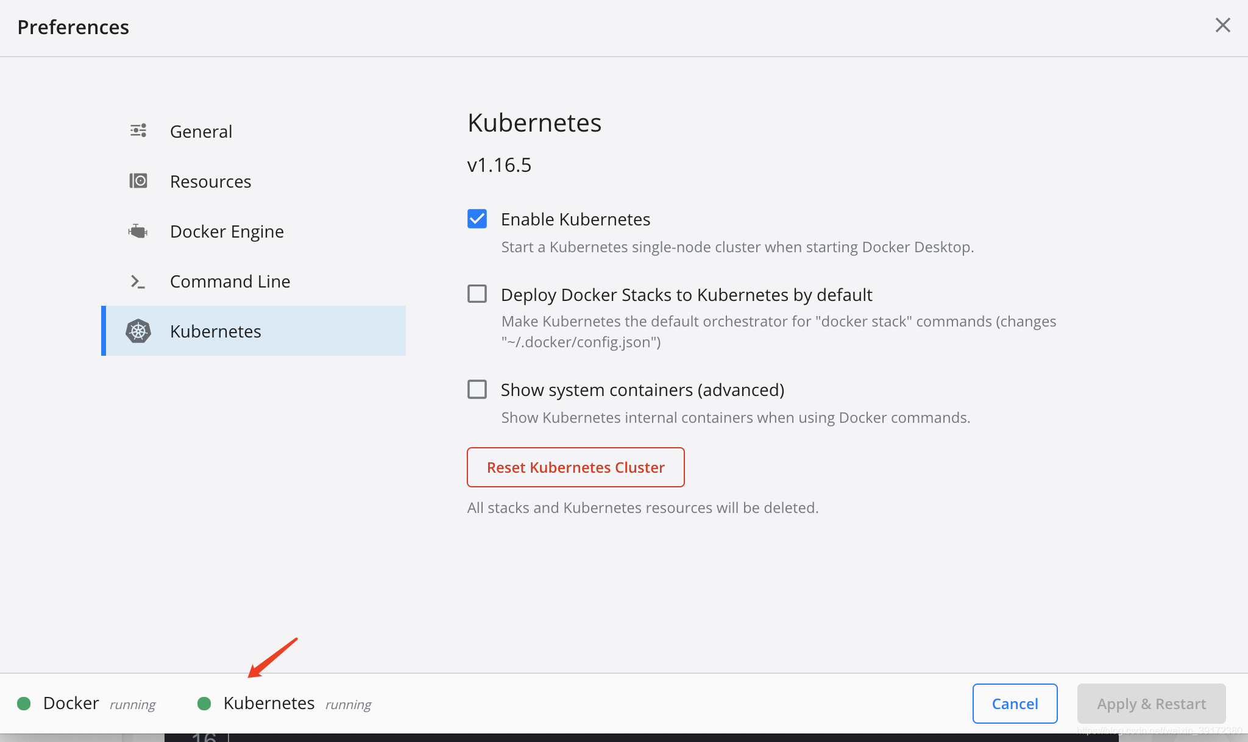Click the Kubernetes wheel icon in sidebar
The image size is (1248, 742).
point(138,331)
